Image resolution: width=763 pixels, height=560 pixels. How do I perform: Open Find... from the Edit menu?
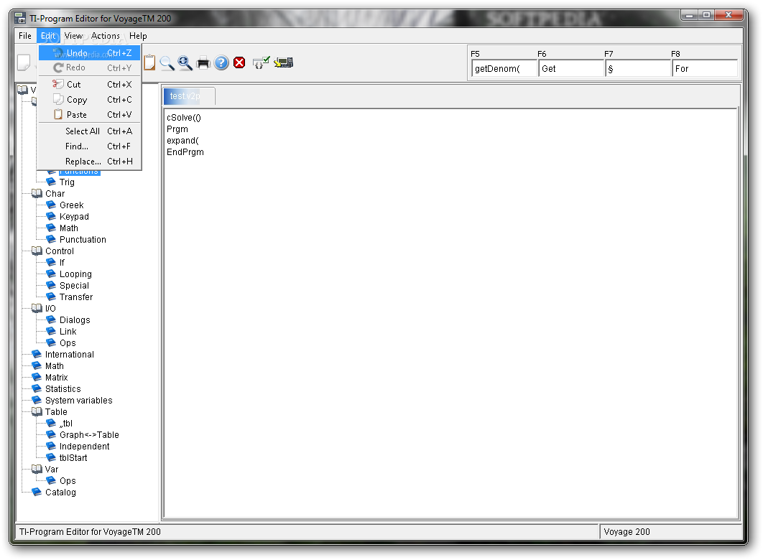point(90,146)
